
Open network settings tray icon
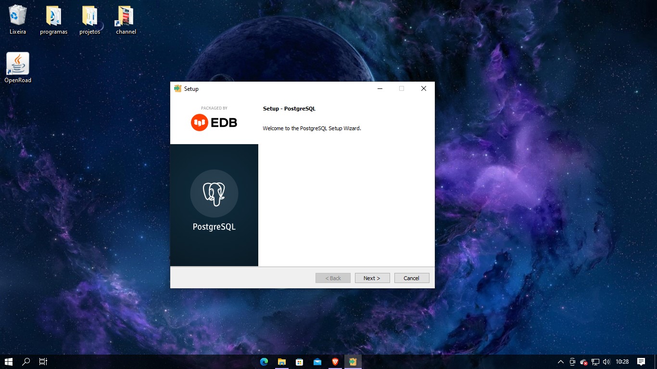pyautogui.click(x=595, y=362)
